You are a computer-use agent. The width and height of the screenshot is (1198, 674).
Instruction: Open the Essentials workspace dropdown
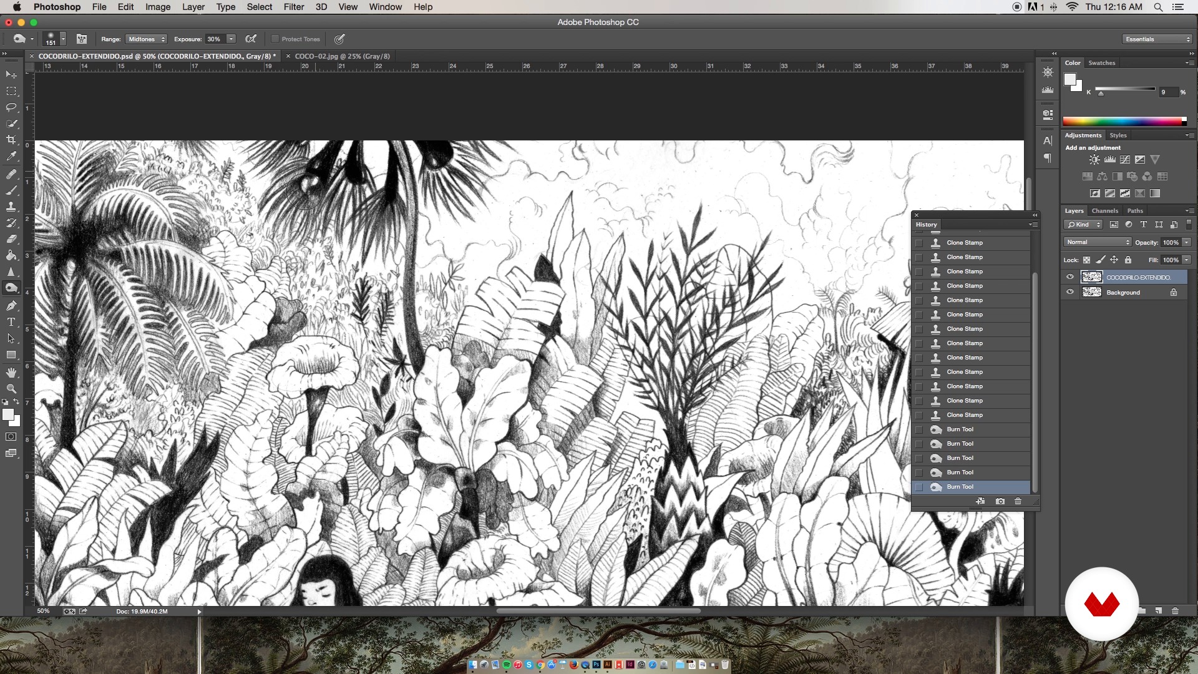pyautogui.click(x=1157, y=39)
